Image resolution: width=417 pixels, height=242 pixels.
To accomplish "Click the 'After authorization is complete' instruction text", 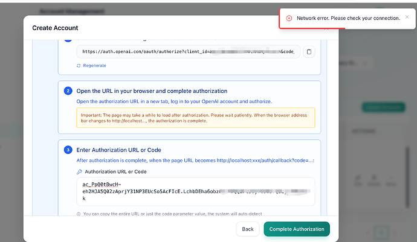I will tap(195, 161).
